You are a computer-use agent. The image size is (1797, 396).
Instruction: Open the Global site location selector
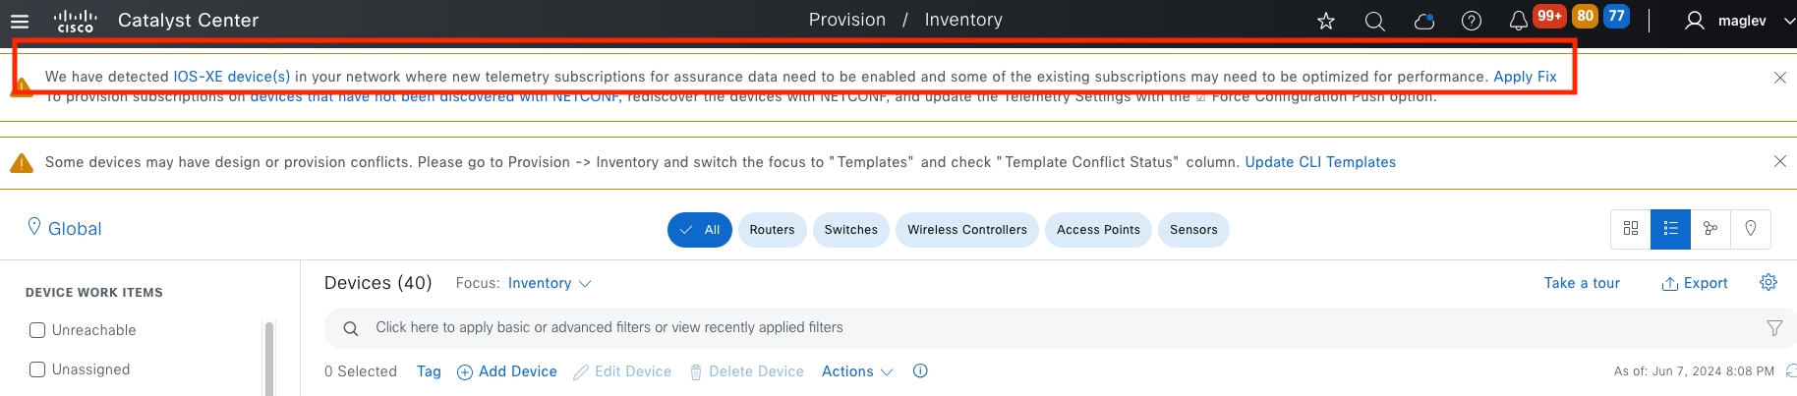click(65, 228)
